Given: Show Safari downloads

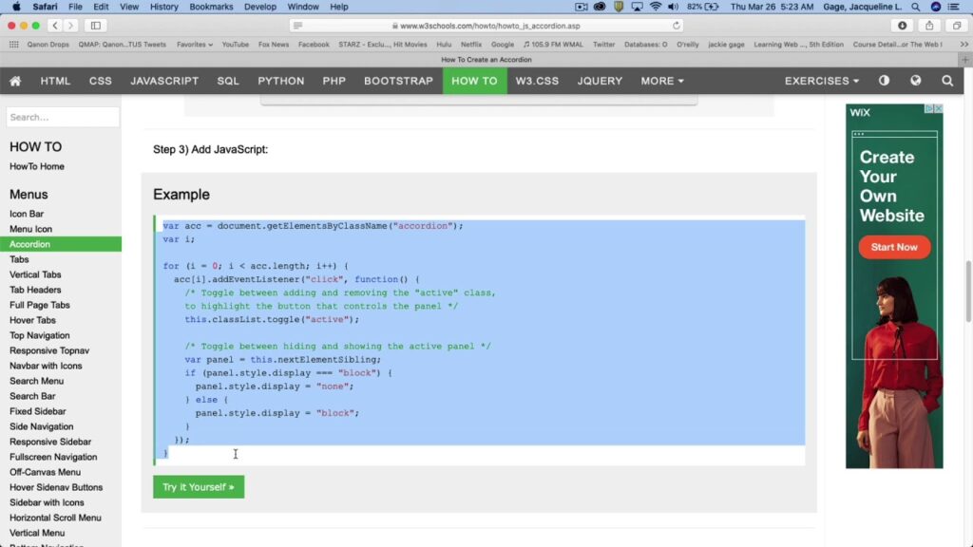Looking at the screenshot, I should coord(902,26).
